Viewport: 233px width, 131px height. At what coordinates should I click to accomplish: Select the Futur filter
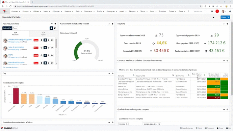click(15, 28)
